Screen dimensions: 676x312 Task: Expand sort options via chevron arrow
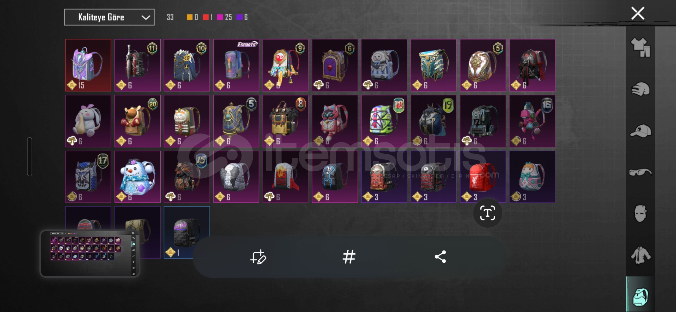click(146, 17)
